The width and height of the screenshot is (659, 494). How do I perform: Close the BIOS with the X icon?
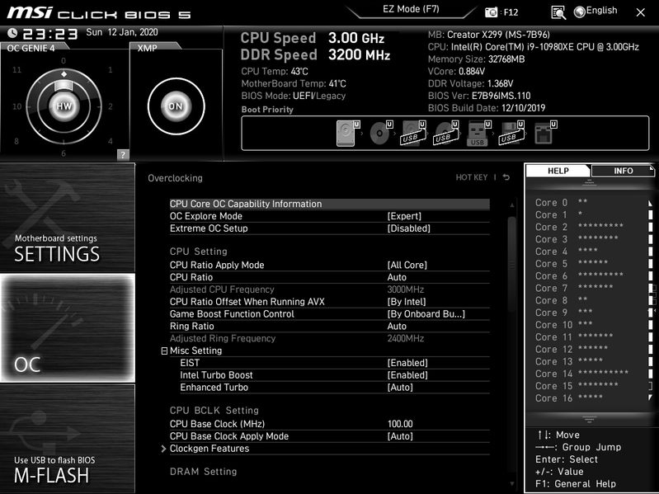(641, 12)
